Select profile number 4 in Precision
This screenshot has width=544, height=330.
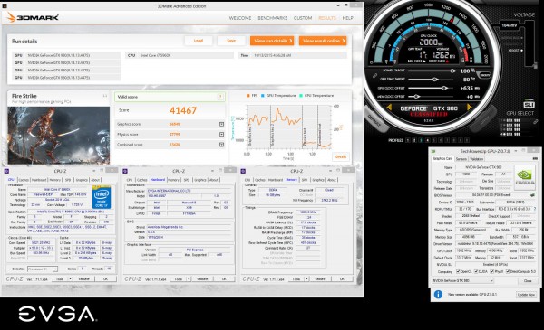click(x=427, y=140)
